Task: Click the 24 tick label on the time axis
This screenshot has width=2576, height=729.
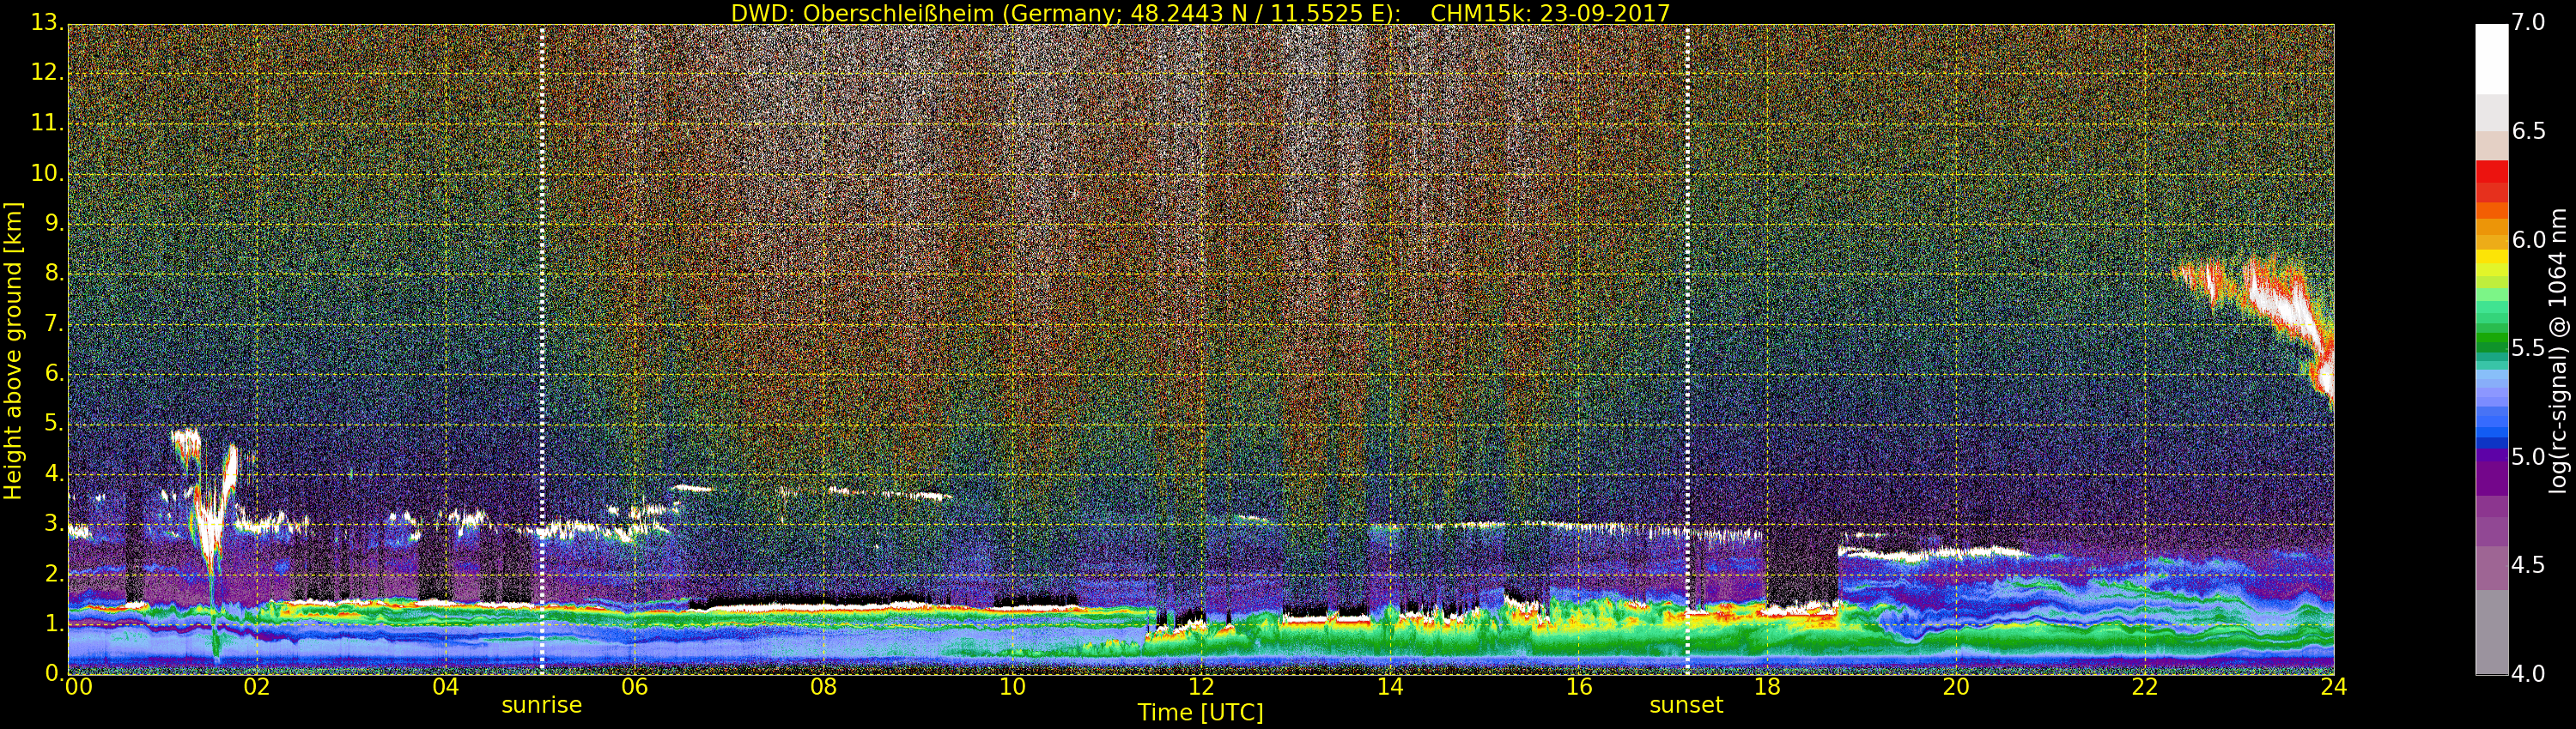Action: (2333, 687)
